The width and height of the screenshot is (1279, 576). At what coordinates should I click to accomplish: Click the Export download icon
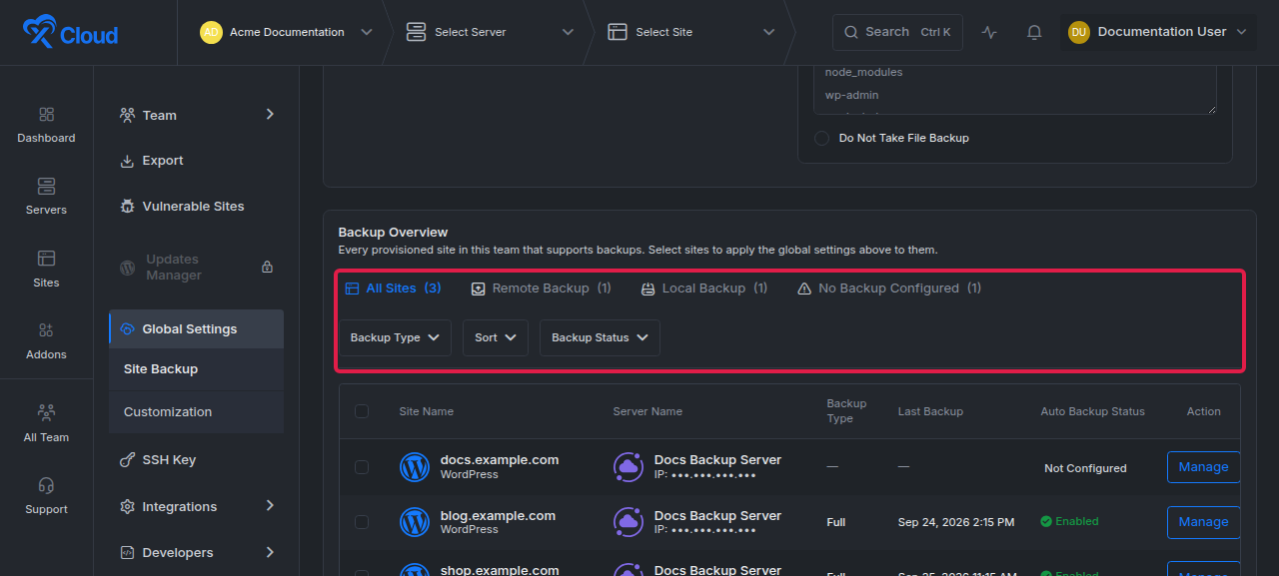click(127, 161)
